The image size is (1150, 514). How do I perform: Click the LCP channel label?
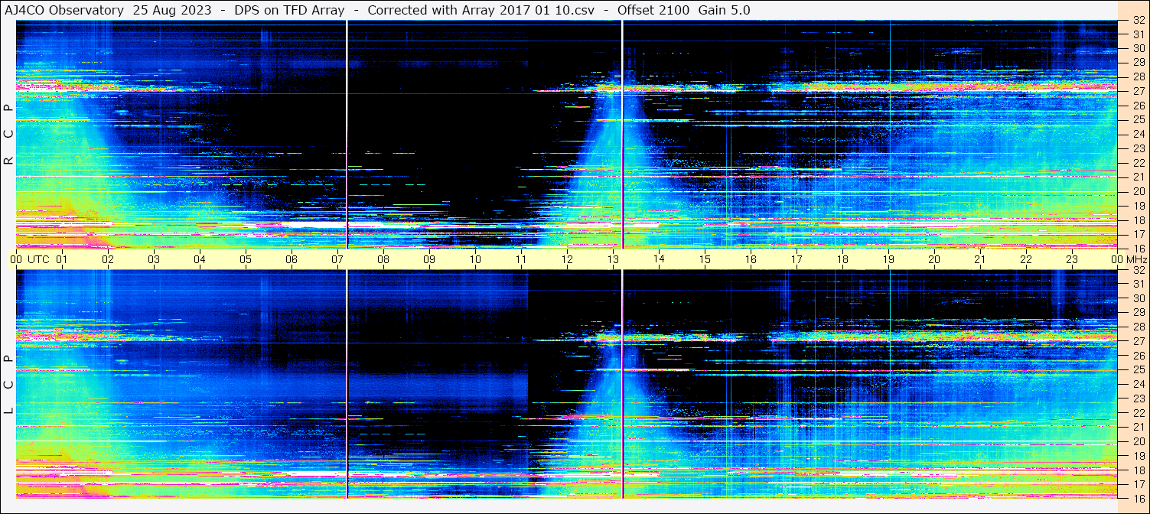[8, 384]
